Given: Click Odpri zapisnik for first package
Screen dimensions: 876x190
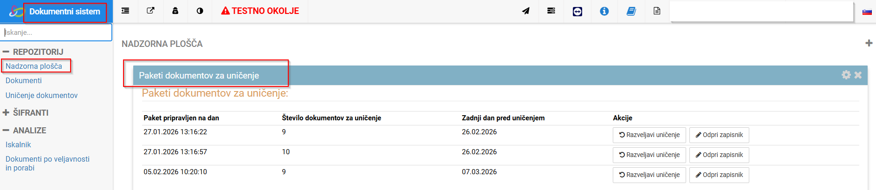Looking at the screenshot, I should [x=719, y=135].
